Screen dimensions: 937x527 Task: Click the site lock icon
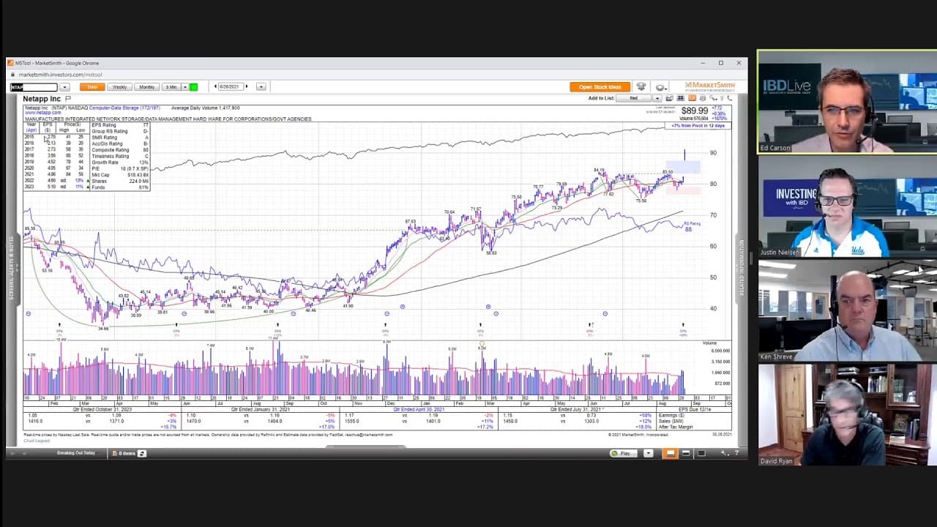pyautogui.click(x=12, y=75)
